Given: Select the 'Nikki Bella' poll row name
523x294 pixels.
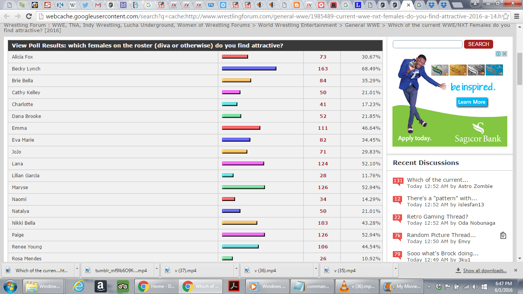Looking at the screenshot, I should [x=23, y=223].
